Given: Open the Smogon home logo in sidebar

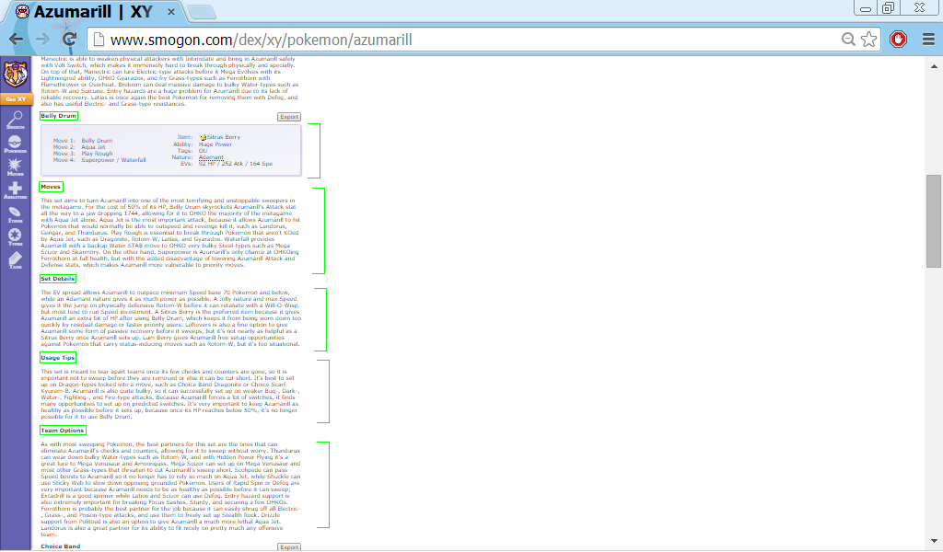Looking at the screenshot, I should click(x=15, y=75).
